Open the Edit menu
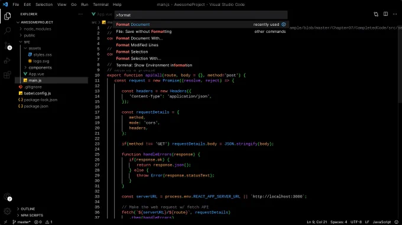The image size is (402, 225). pyautogui.click(x=27, y=4)
